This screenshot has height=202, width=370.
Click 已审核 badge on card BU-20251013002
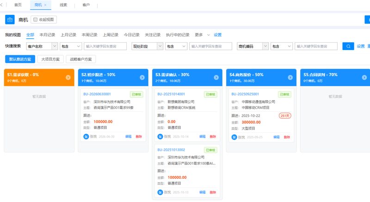[210, 150]
